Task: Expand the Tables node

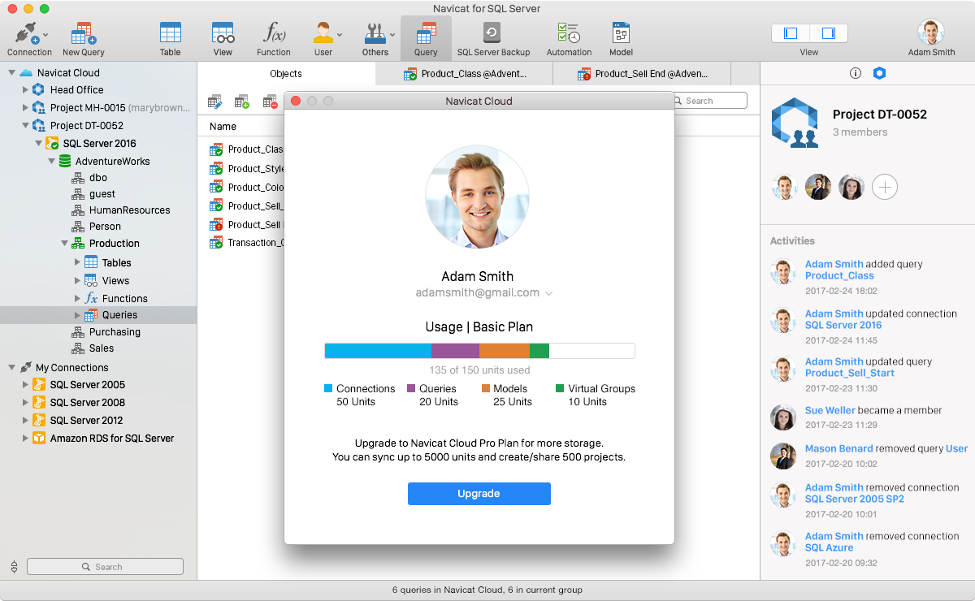Action: click(x=78, y=262)
